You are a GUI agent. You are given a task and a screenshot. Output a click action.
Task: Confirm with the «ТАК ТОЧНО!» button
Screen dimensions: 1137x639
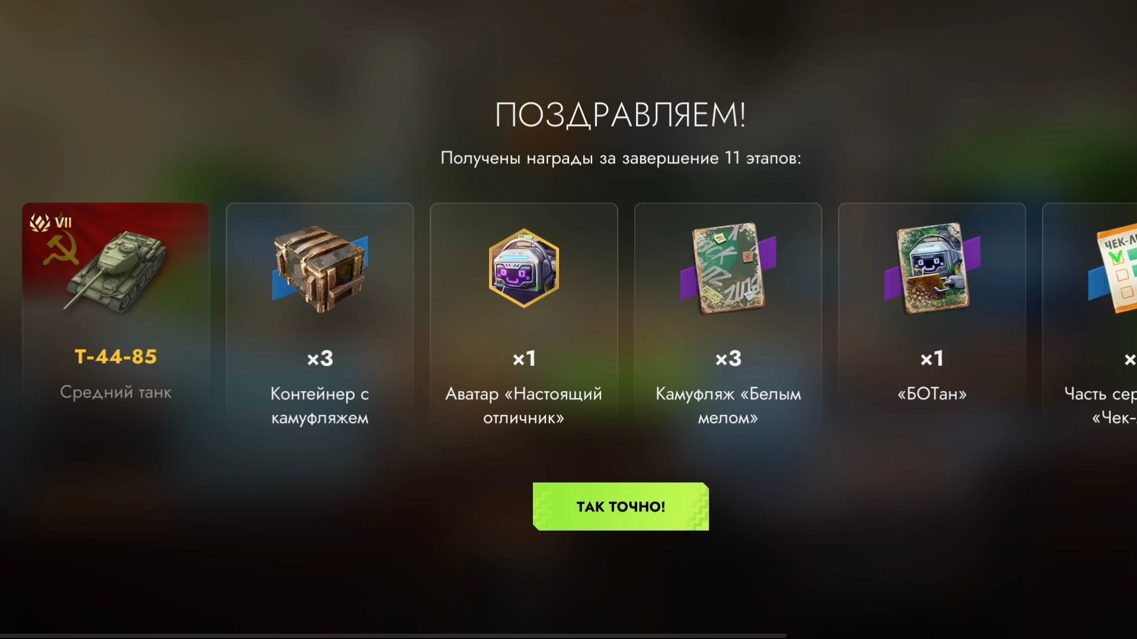coord(621,506)
